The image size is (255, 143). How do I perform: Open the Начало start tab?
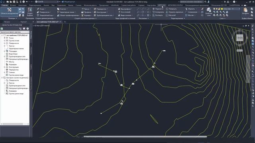7,22
